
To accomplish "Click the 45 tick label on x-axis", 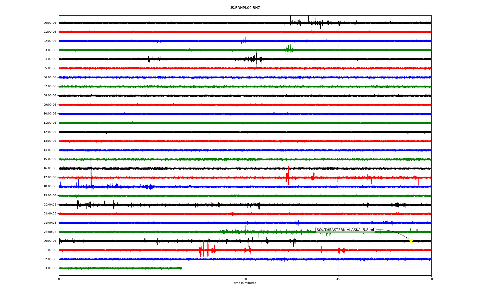I will (x=338, y=279).
